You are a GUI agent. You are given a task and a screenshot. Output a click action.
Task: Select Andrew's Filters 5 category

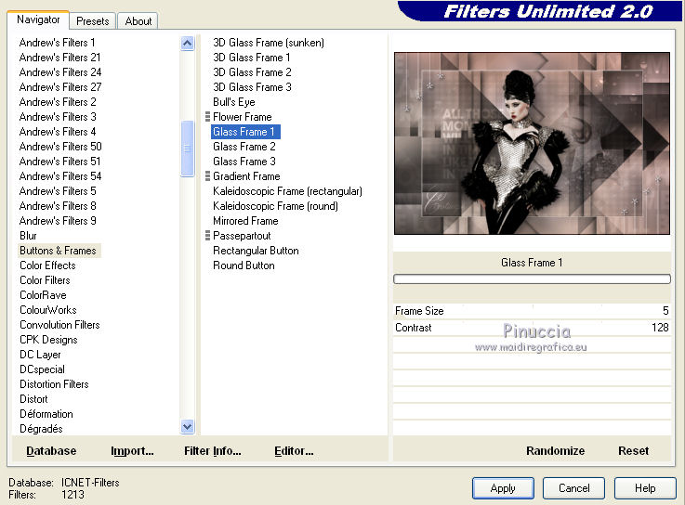point(58,190)
